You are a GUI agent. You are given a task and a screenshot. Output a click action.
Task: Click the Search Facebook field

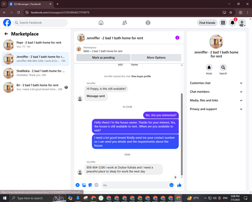pyautogui.click(x=40, y=23)
